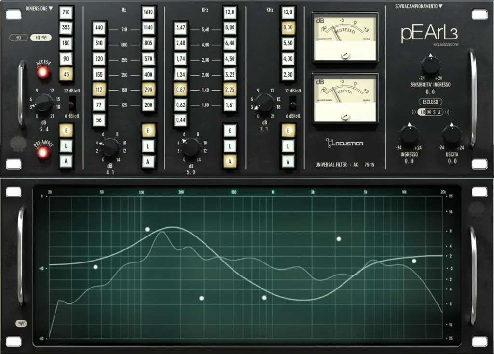
Task: Click the shell ornament on the left panel
Action: (18, 144)
